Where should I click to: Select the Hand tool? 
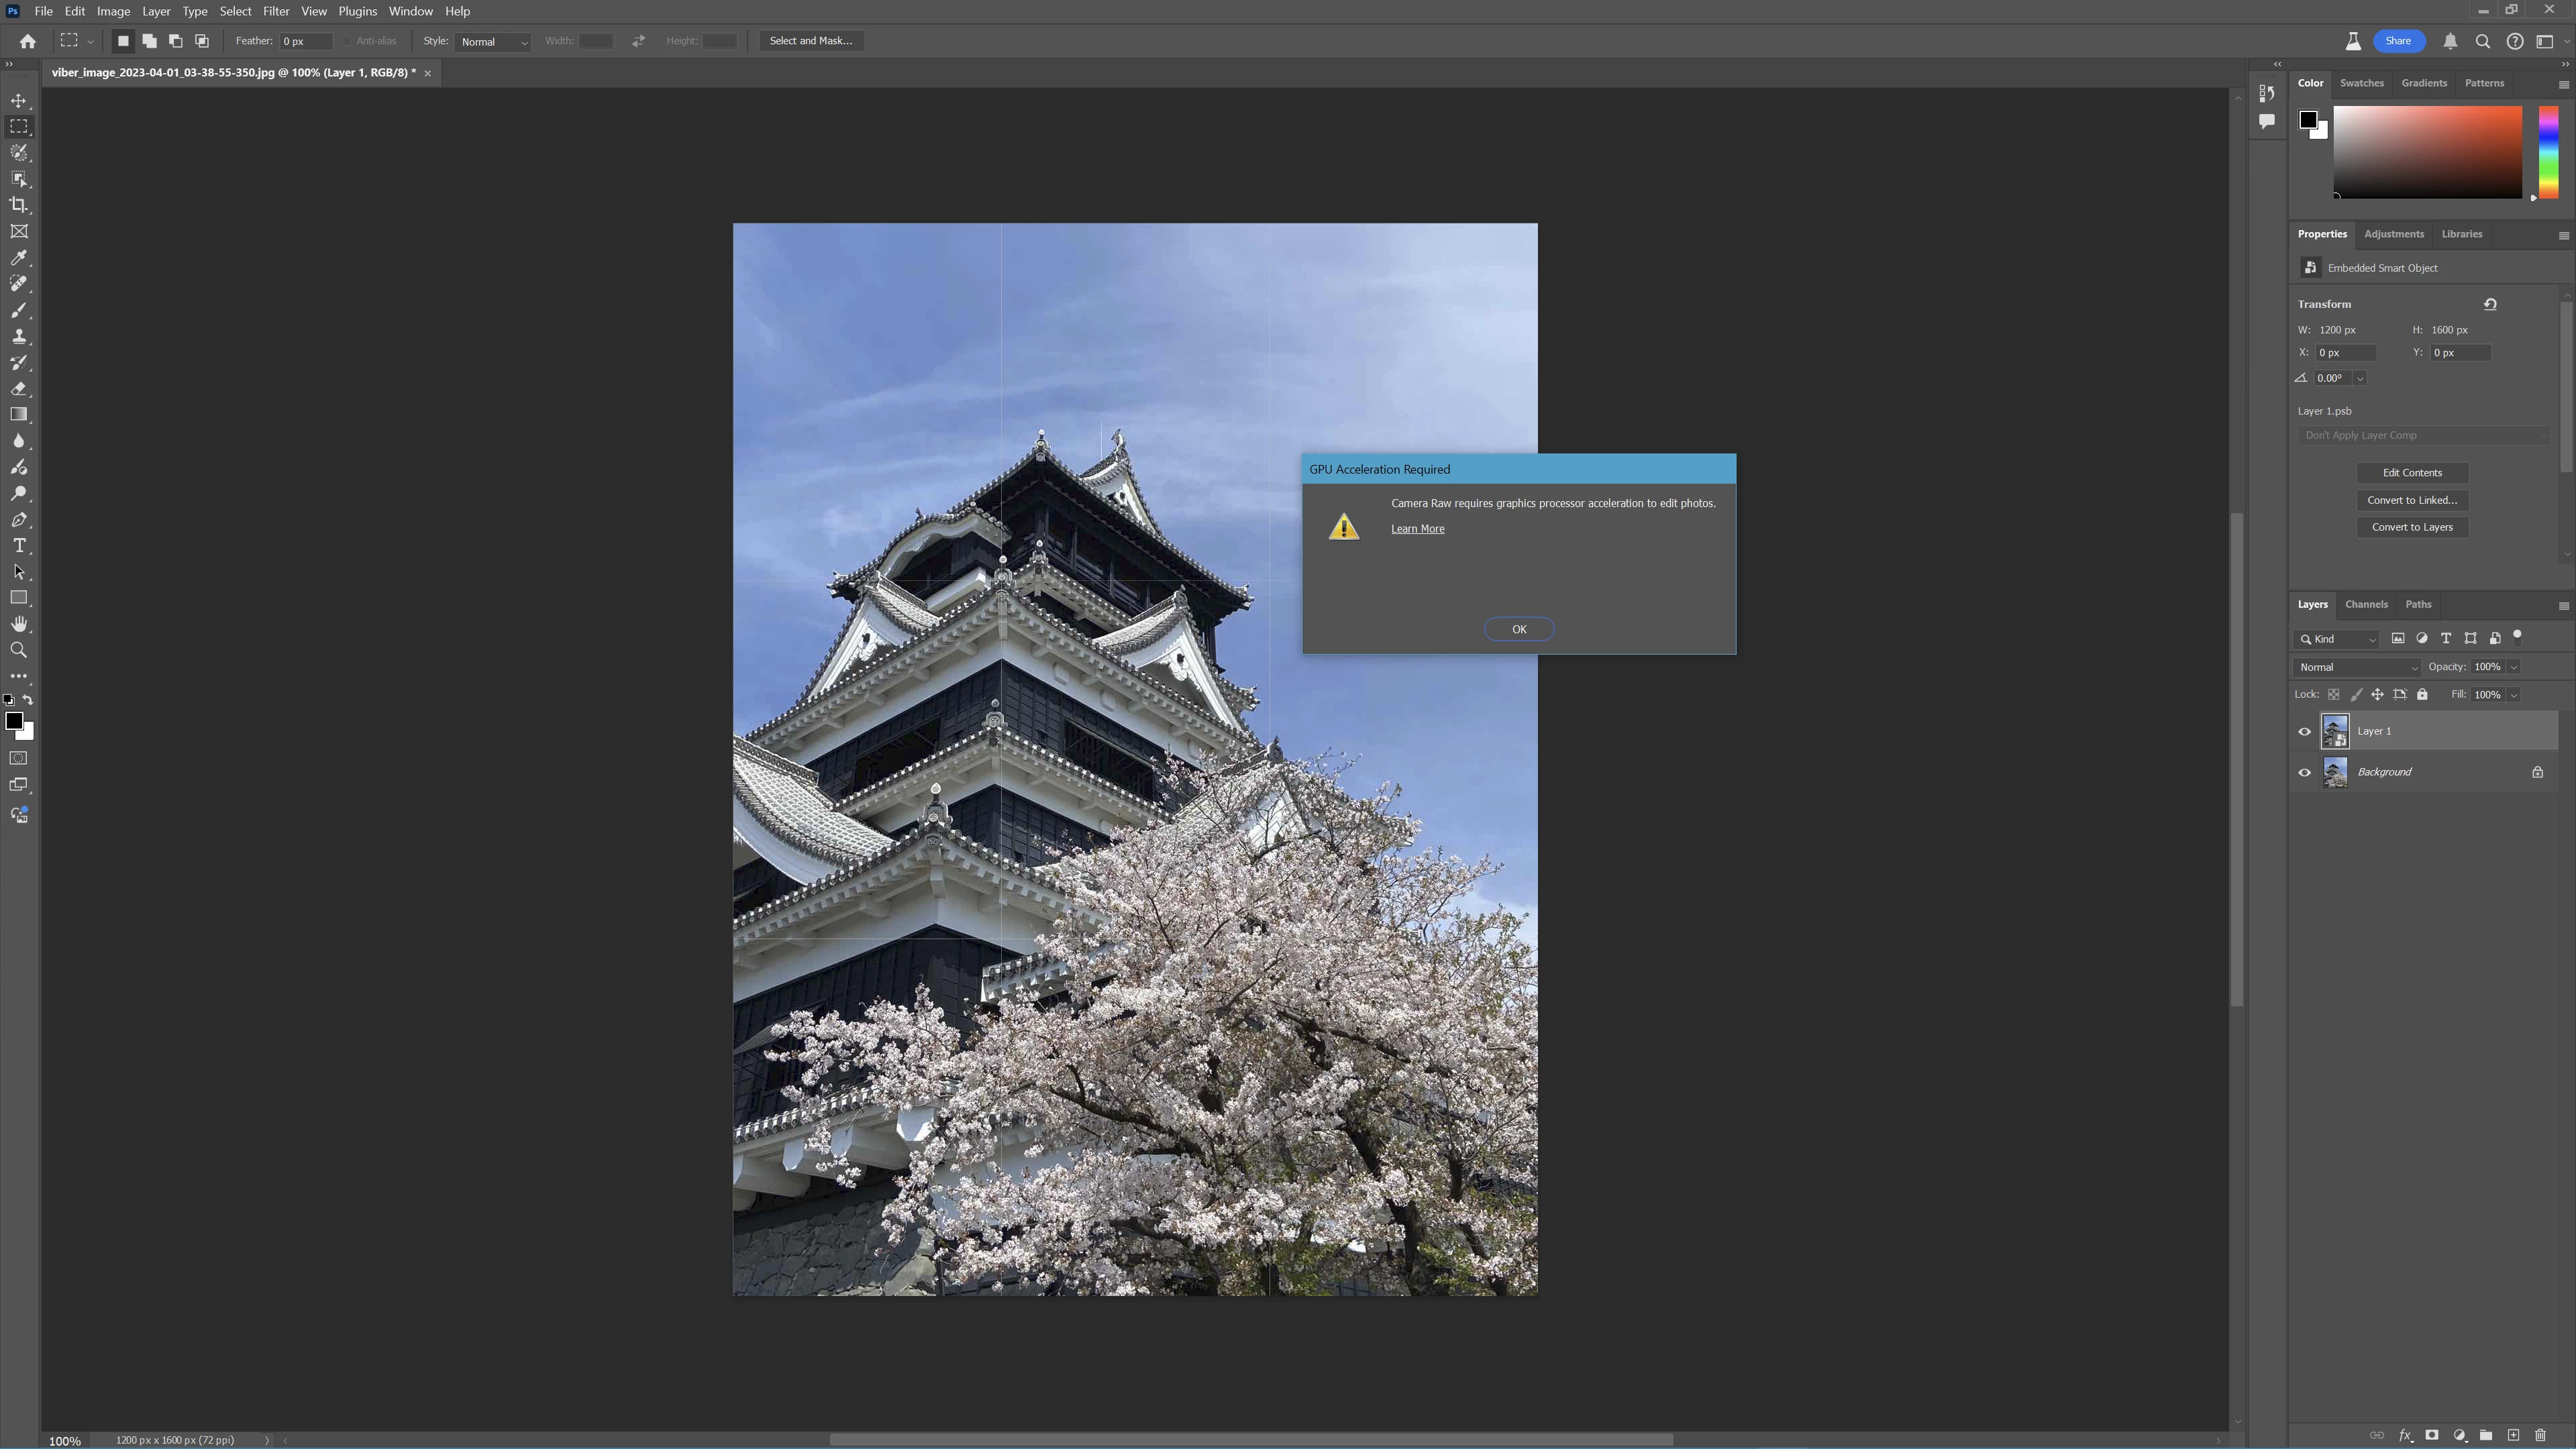point(19,624)
